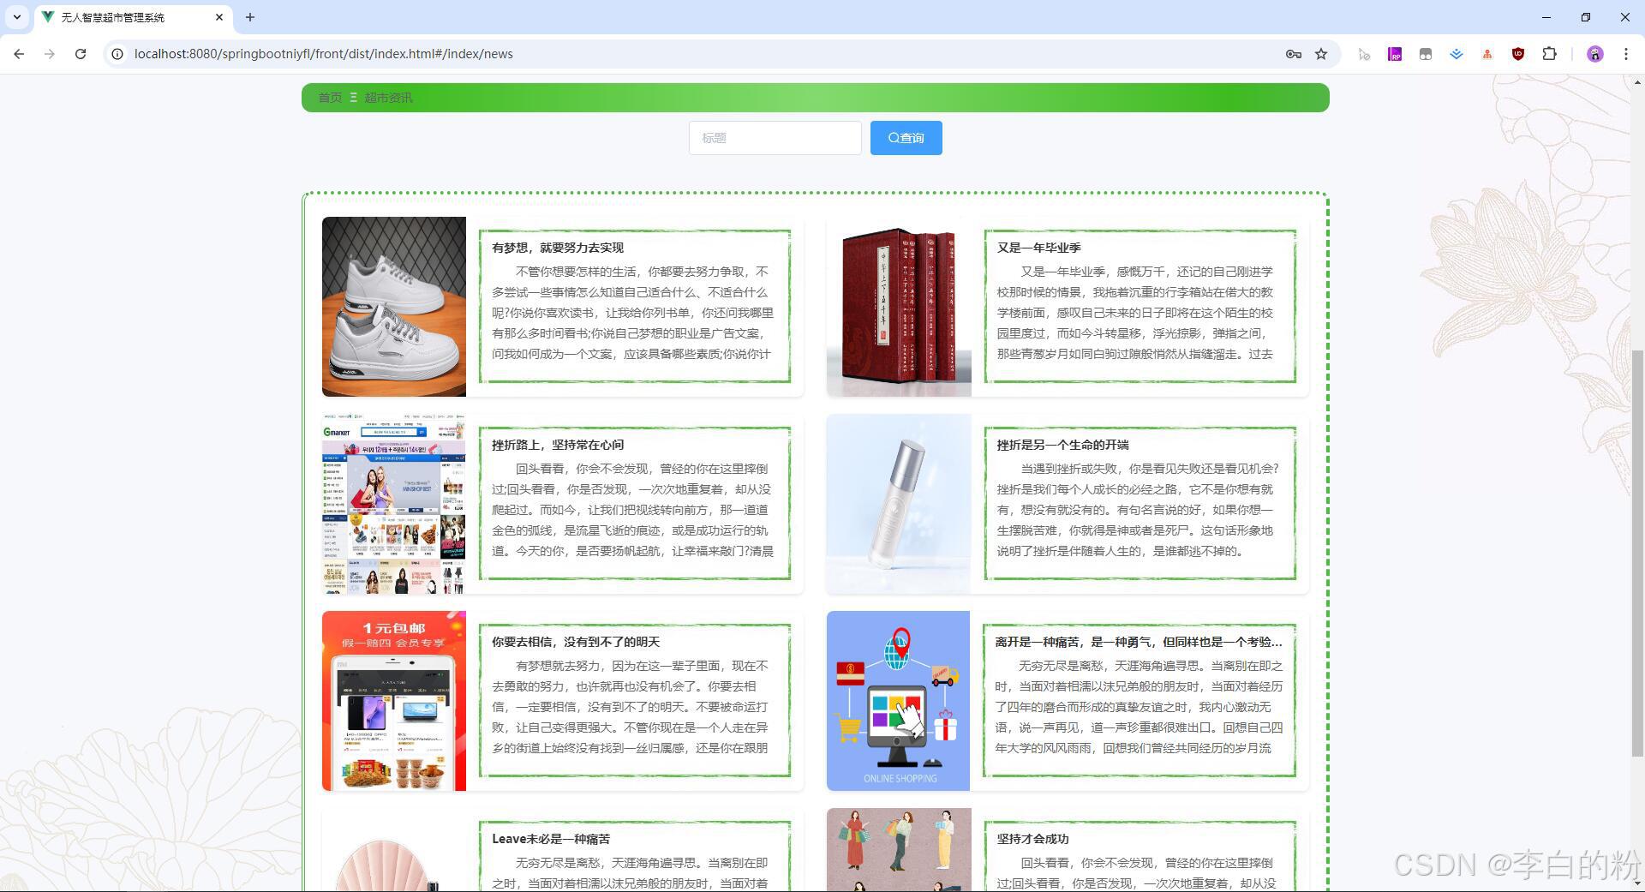Screen dimensions: 1645x892
Task: Open the saved passwords key icon
Action: (x=1293, y=54)
